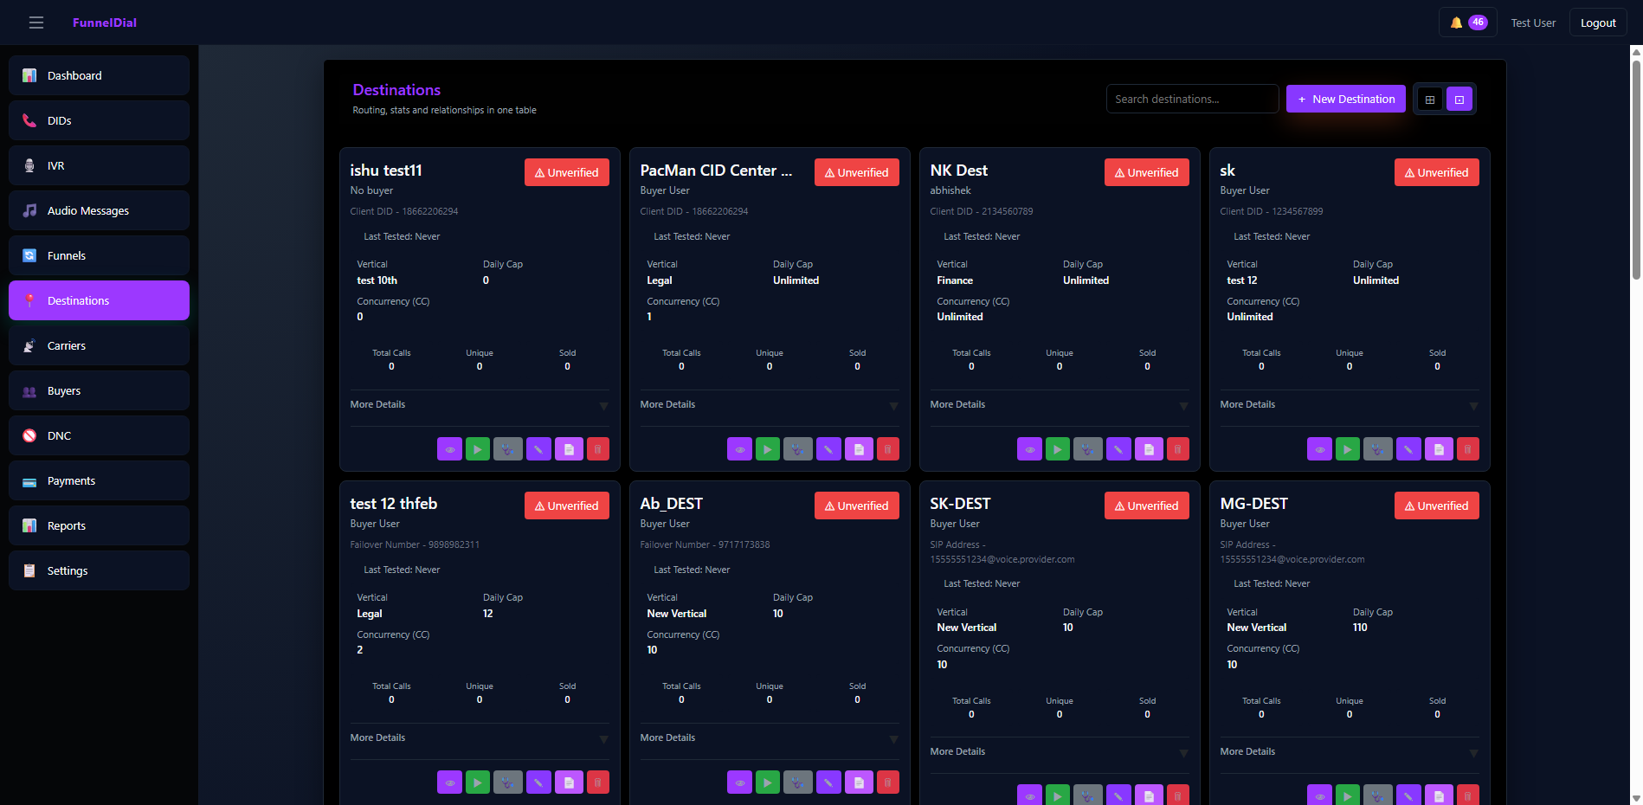Select the card view toggle button
Screen dimensions: 1643x805
(1459, 100)
